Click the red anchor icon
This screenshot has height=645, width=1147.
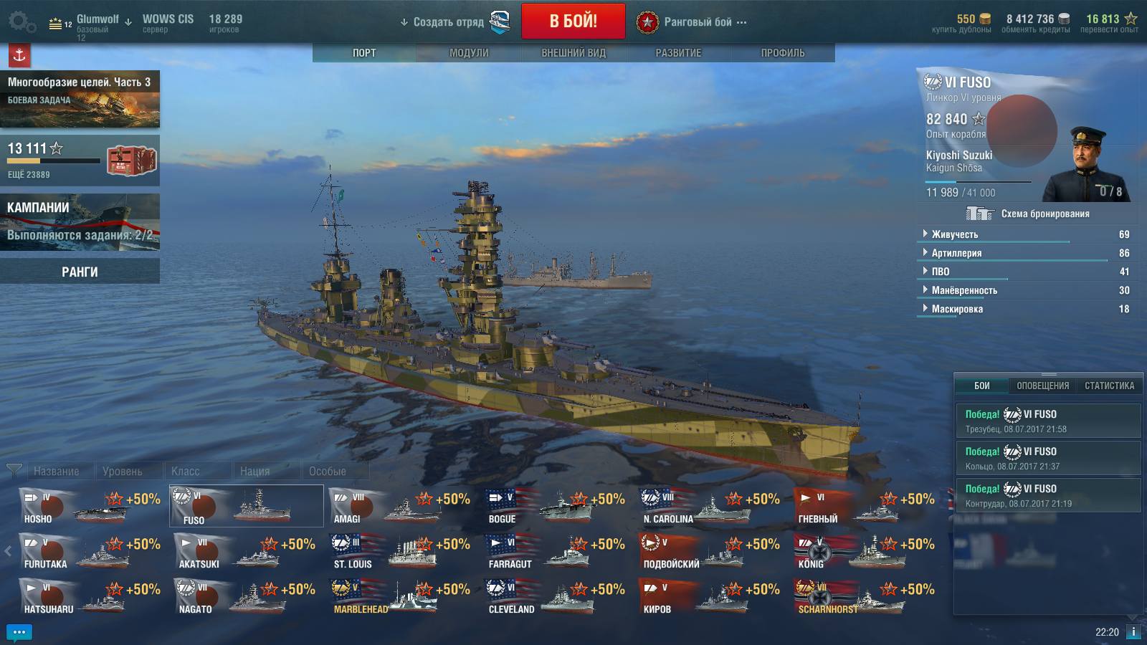point(19,54)
